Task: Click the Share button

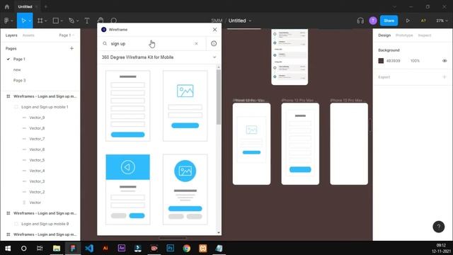Action: tap(389, 21)
